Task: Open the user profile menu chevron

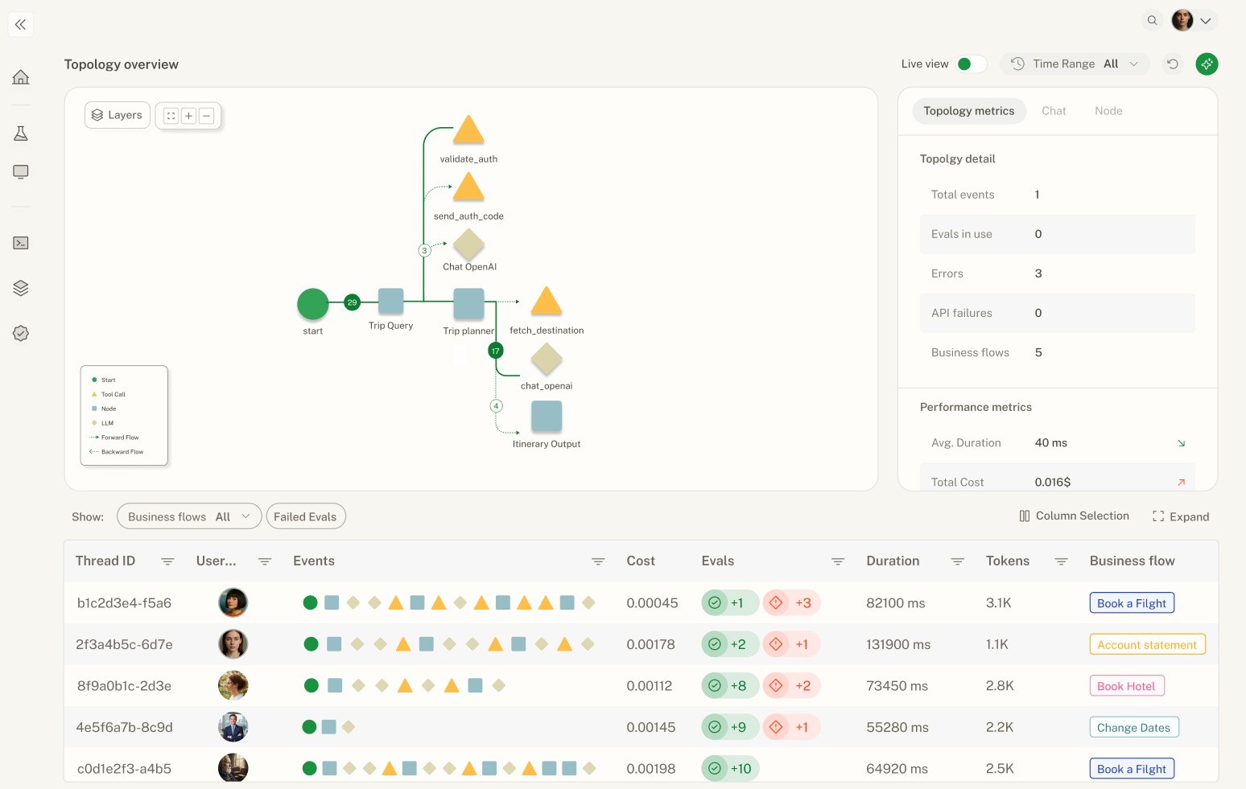Action: tap(1205, 21)
